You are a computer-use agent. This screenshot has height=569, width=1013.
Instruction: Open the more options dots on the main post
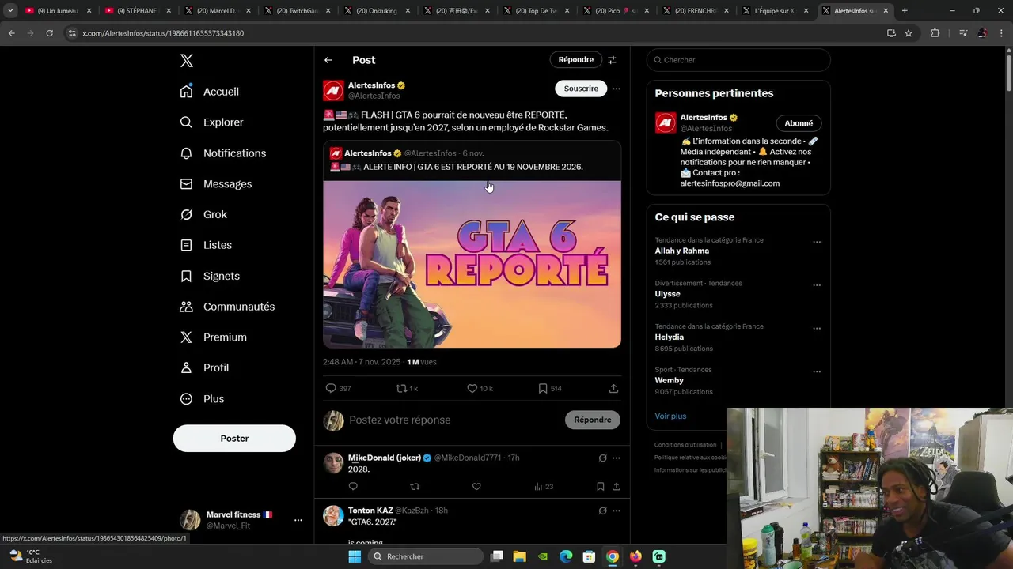click(x=617, y=89)
